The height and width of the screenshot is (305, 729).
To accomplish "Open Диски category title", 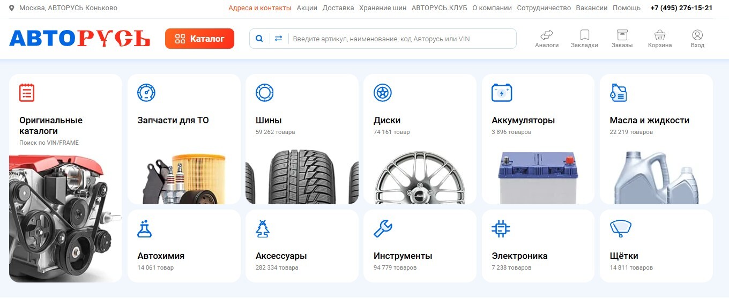I will (387, 120).
